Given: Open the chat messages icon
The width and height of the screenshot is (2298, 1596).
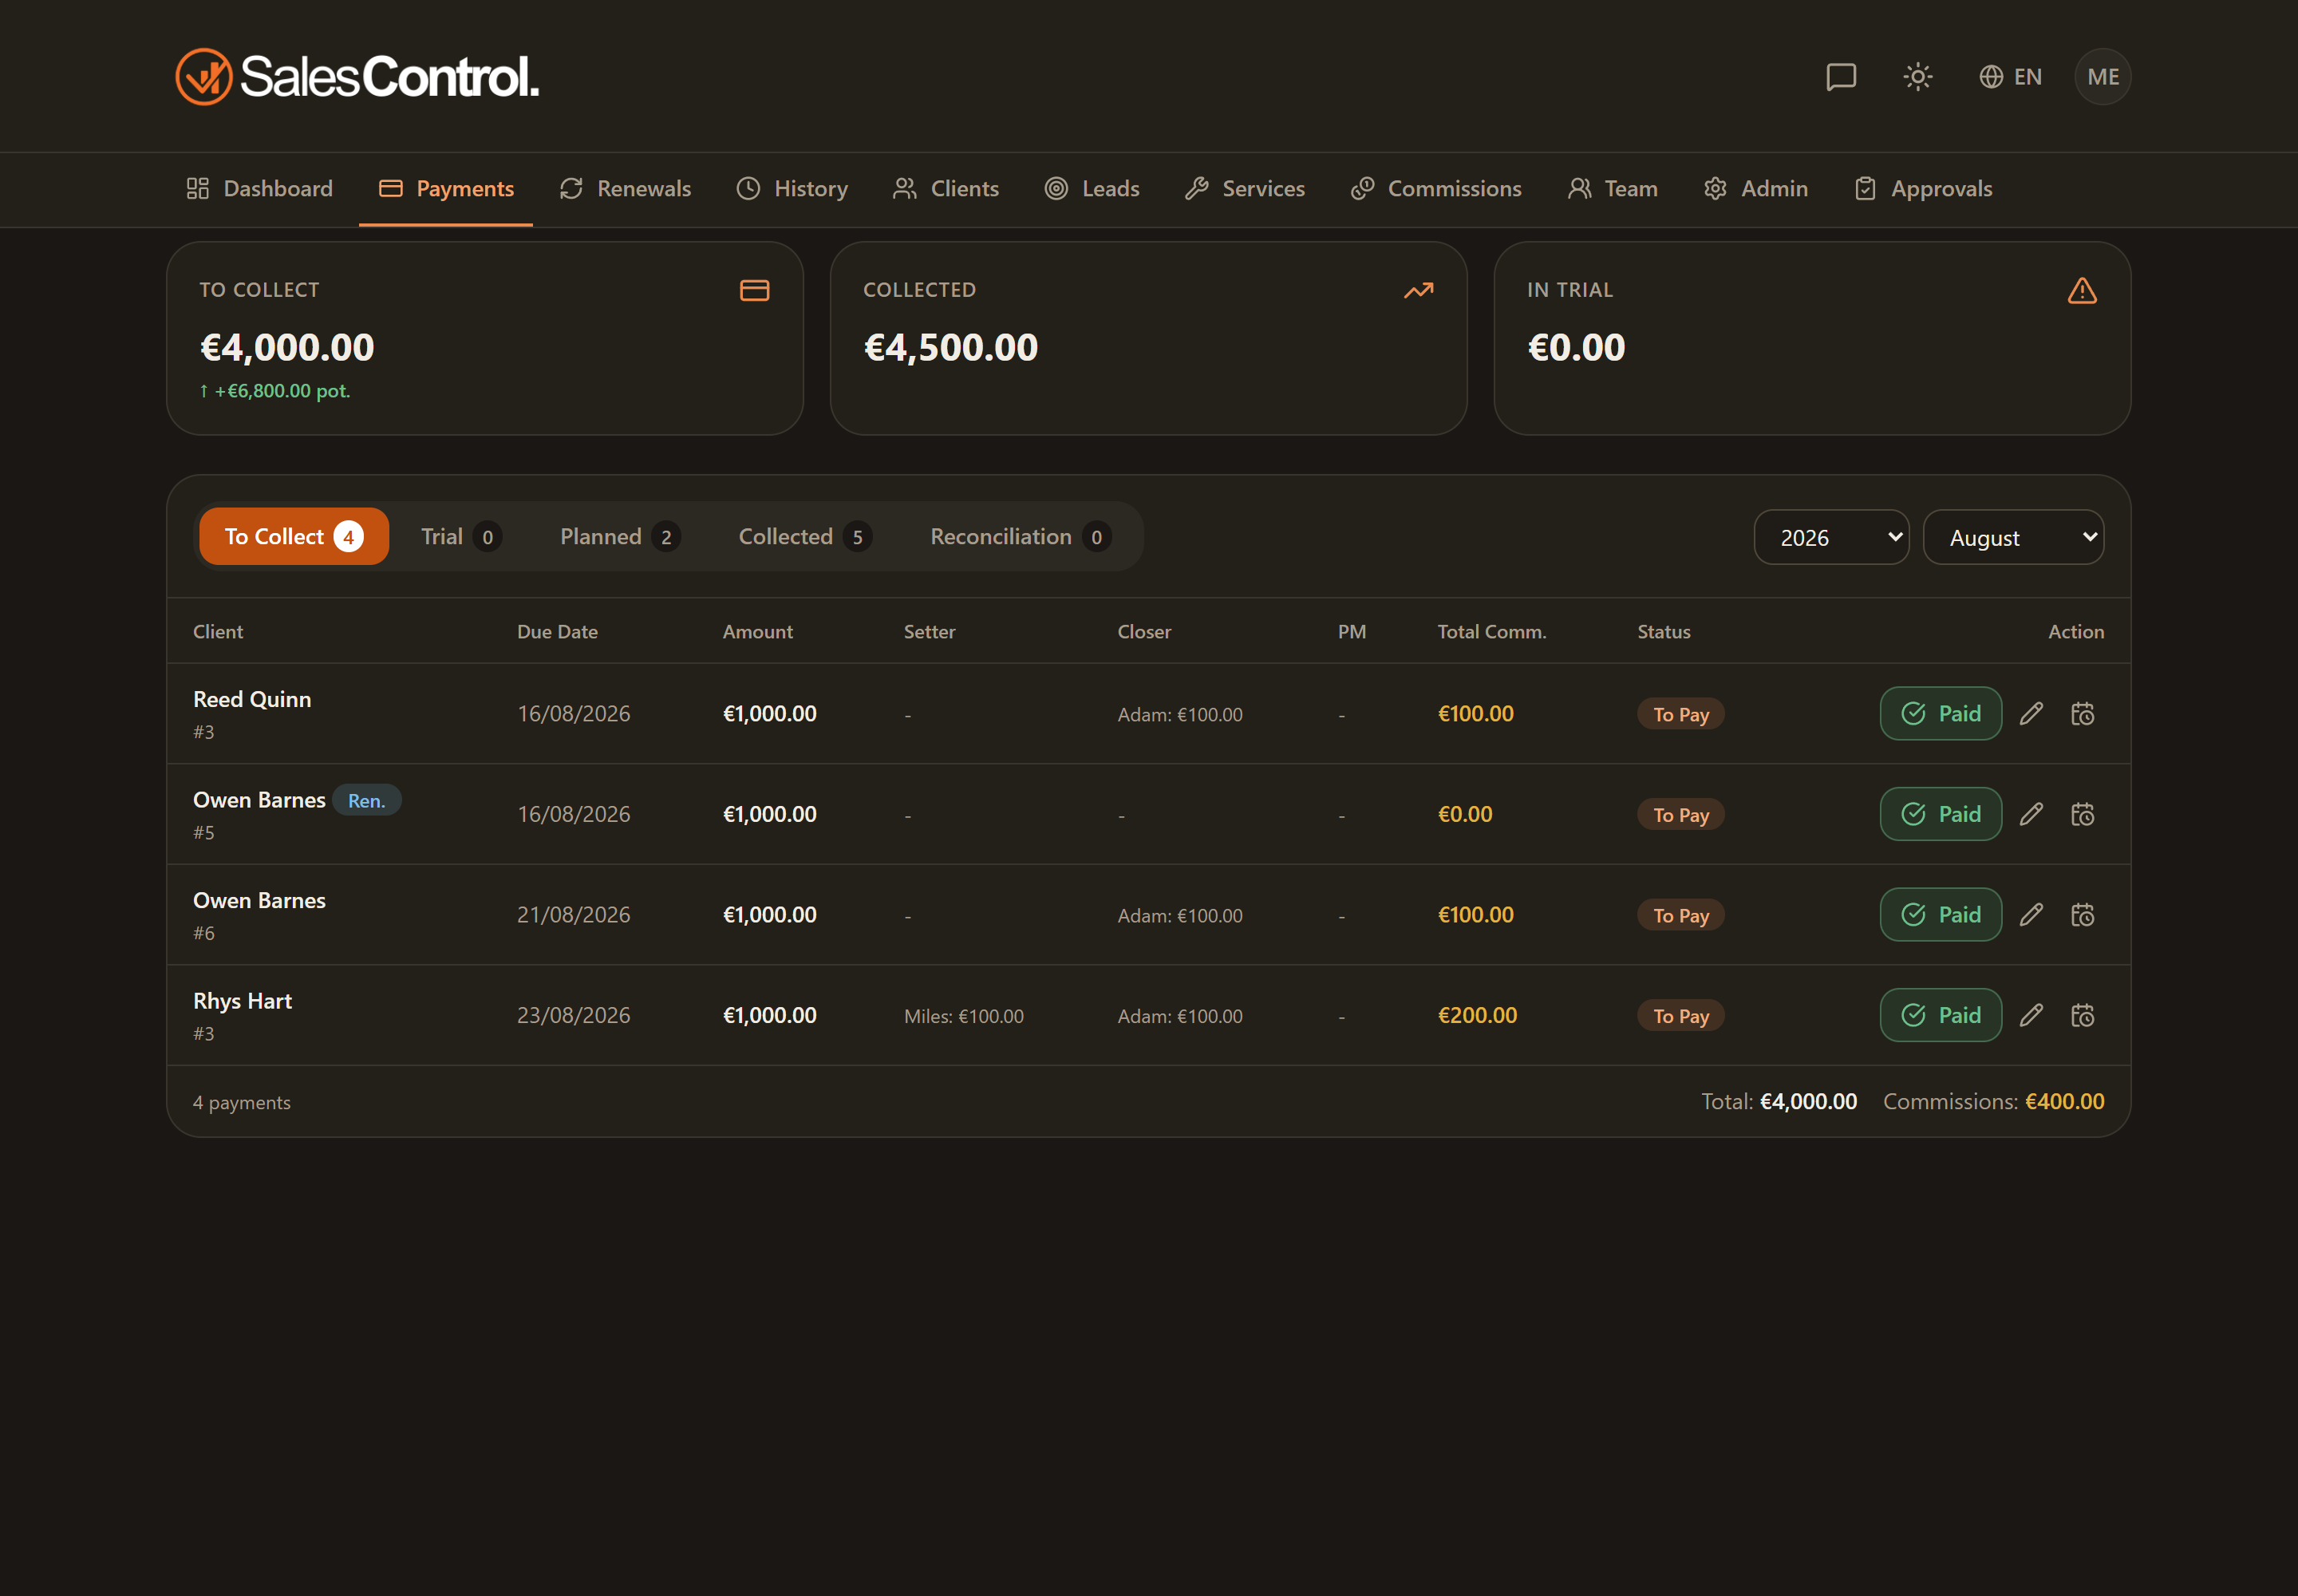Looking at the screenshot, I should pos(1840,77).
